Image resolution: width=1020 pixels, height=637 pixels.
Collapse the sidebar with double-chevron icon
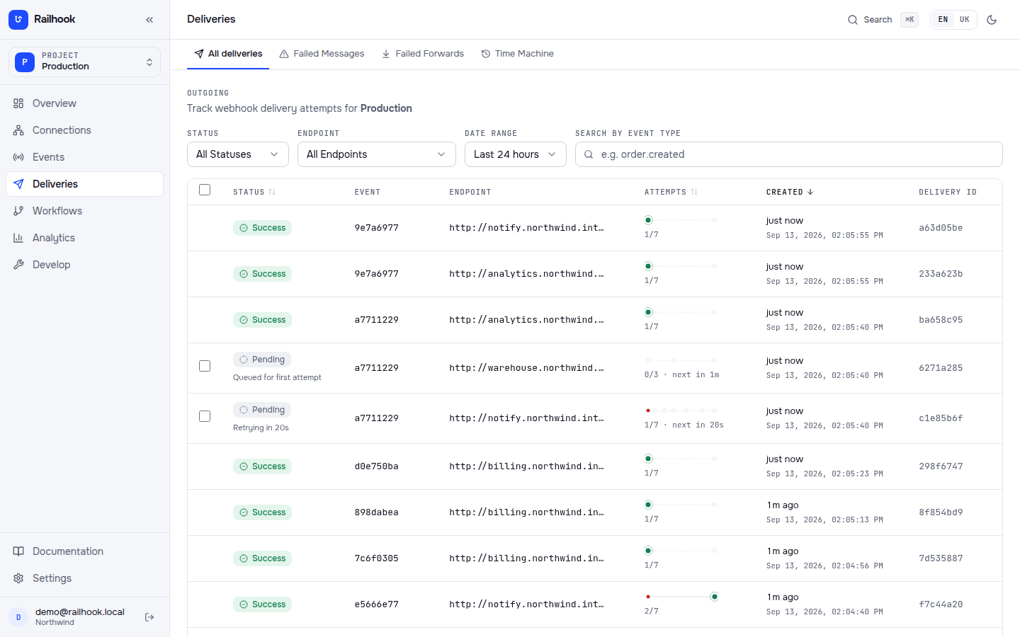(x=149, y=20)
